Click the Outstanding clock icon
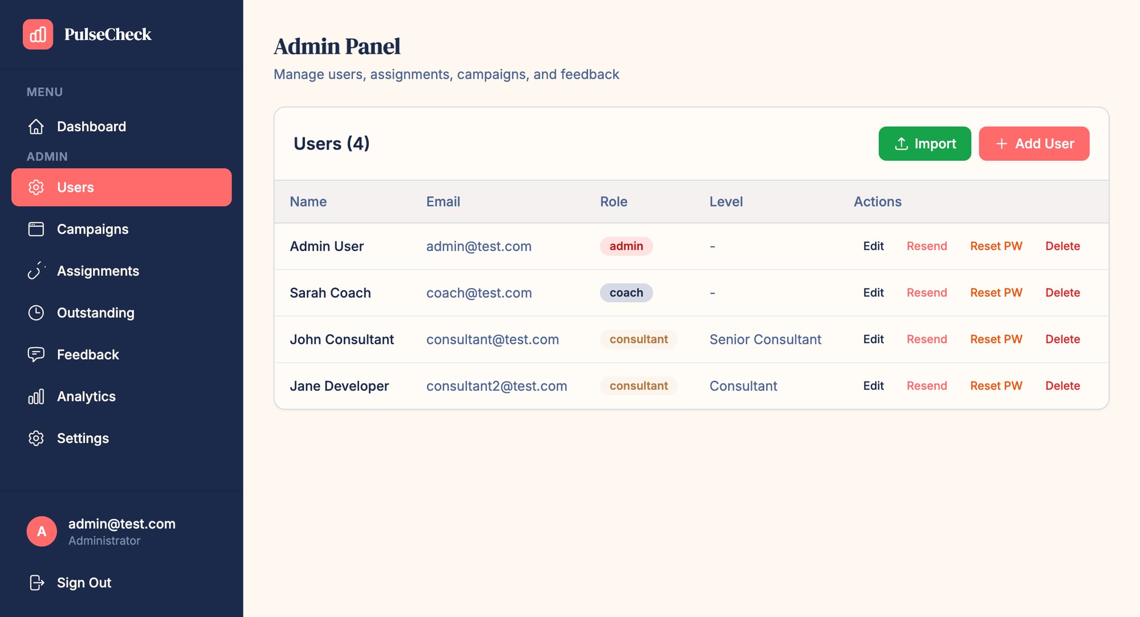Viewport: 1140px width, 617px height. [x=36, y=312]
